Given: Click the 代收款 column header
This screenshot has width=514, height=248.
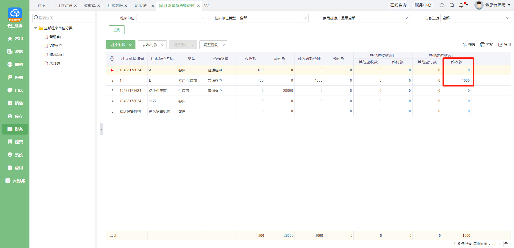Looking at the screenshot, I should [x=456, y=62].
